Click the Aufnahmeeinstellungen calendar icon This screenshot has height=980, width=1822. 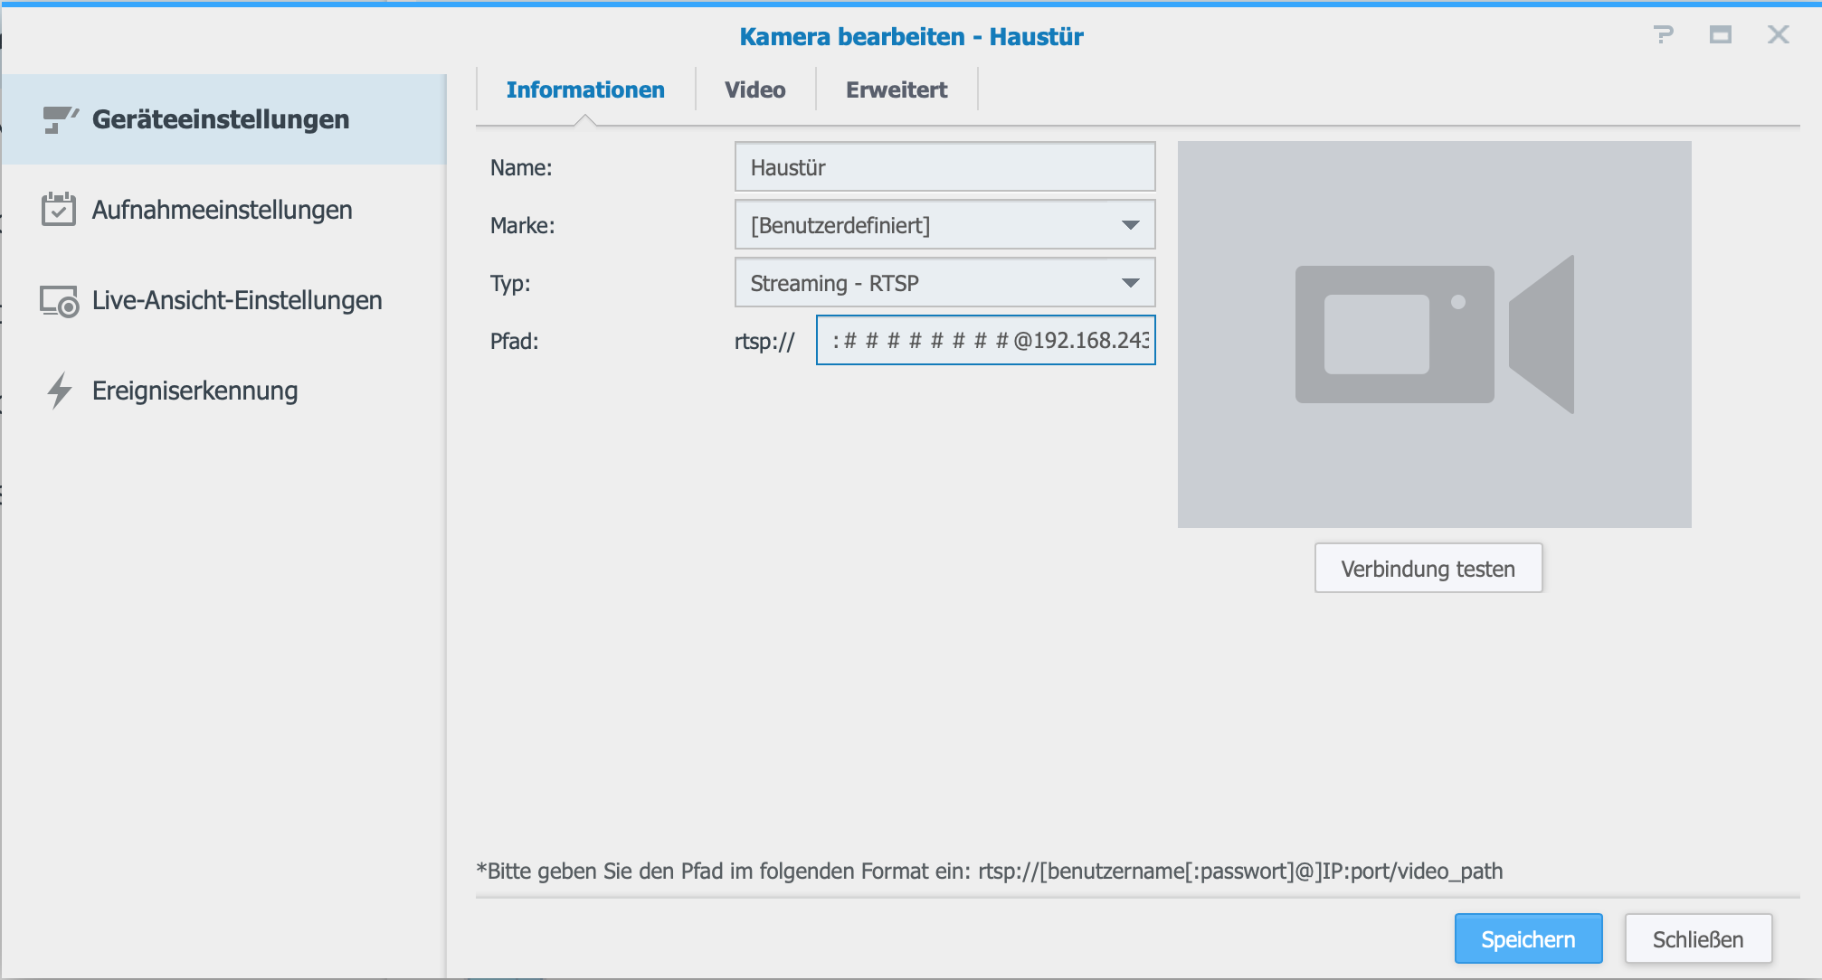coord(59,209)
